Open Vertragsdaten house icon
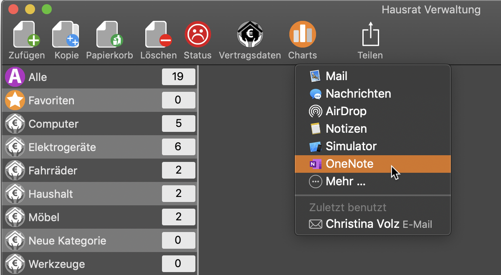Screen dimensions: 501x275 coord(250,35)
